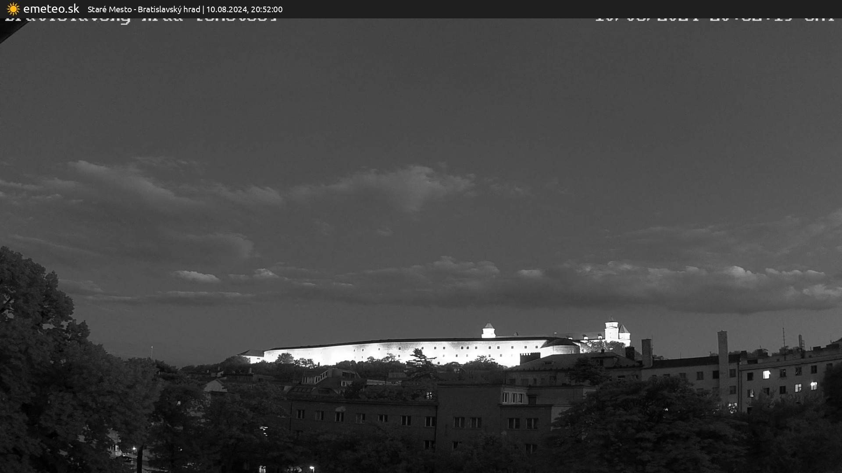Click the brightly lit window on right building
842x473 pixels.
click(x=766, y=374)
